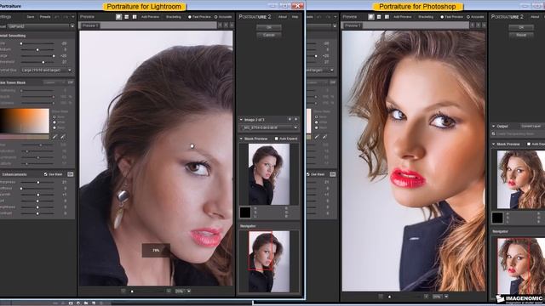Click the Navigator thumbnail in Photoshop window
545x306 pixels.
tap(521, 267)
